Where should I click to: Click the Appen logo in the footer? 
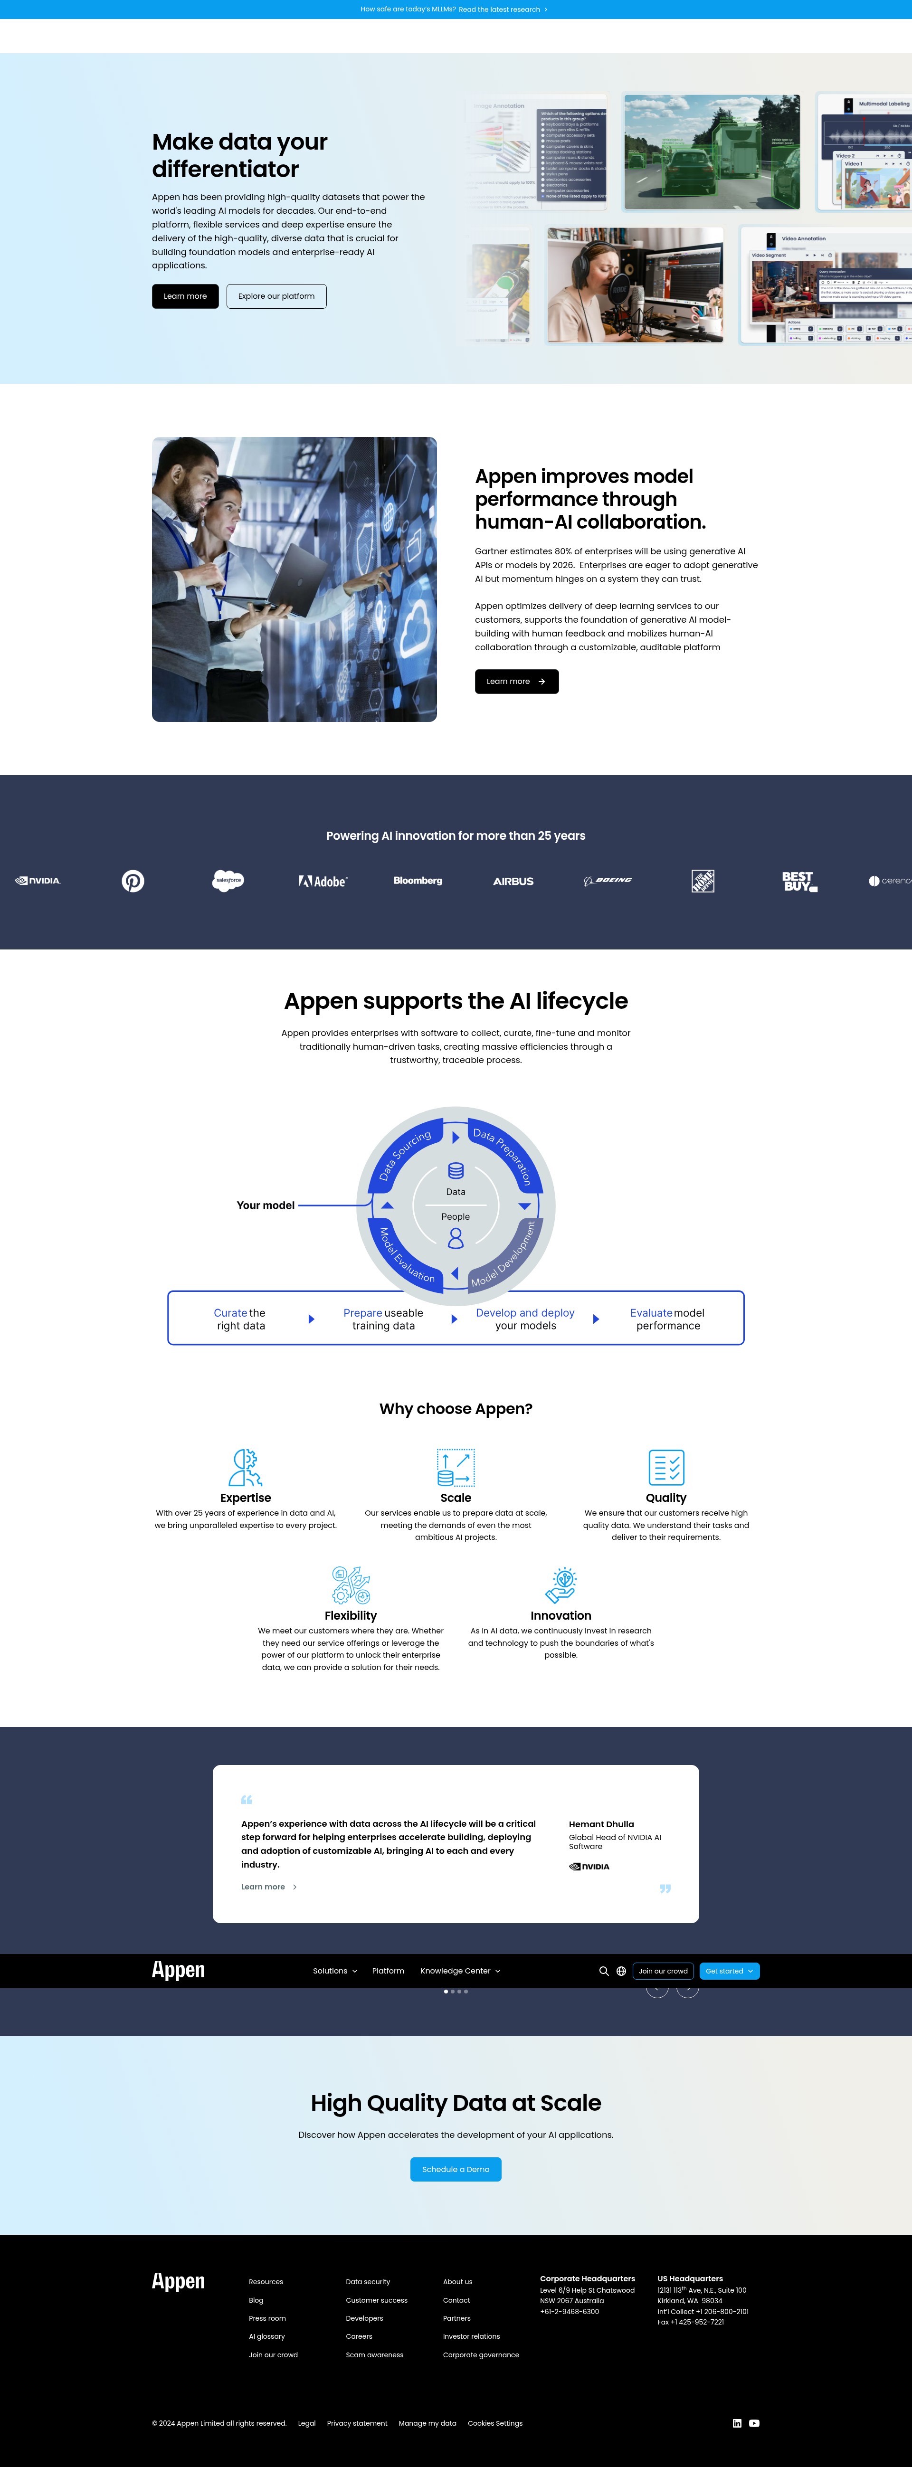178,2281
